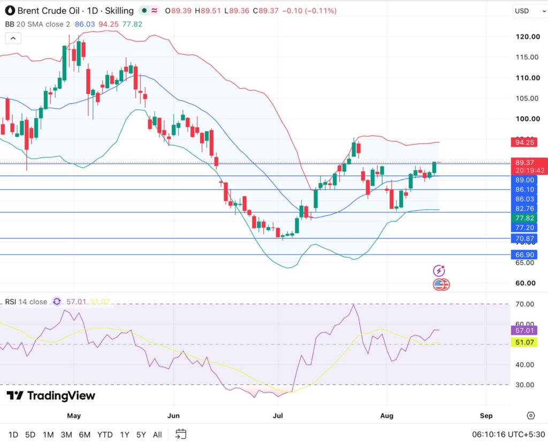This screenshot has height=445, width=548.
Task: Select the 1M time range
Action: 48,434
